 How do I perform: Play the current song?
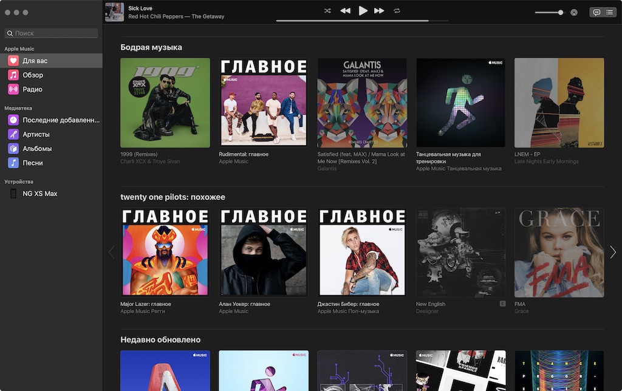pos(363,11)
